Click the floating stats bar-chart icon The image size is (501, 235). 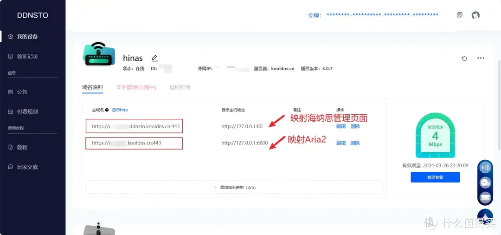(485, 167)
